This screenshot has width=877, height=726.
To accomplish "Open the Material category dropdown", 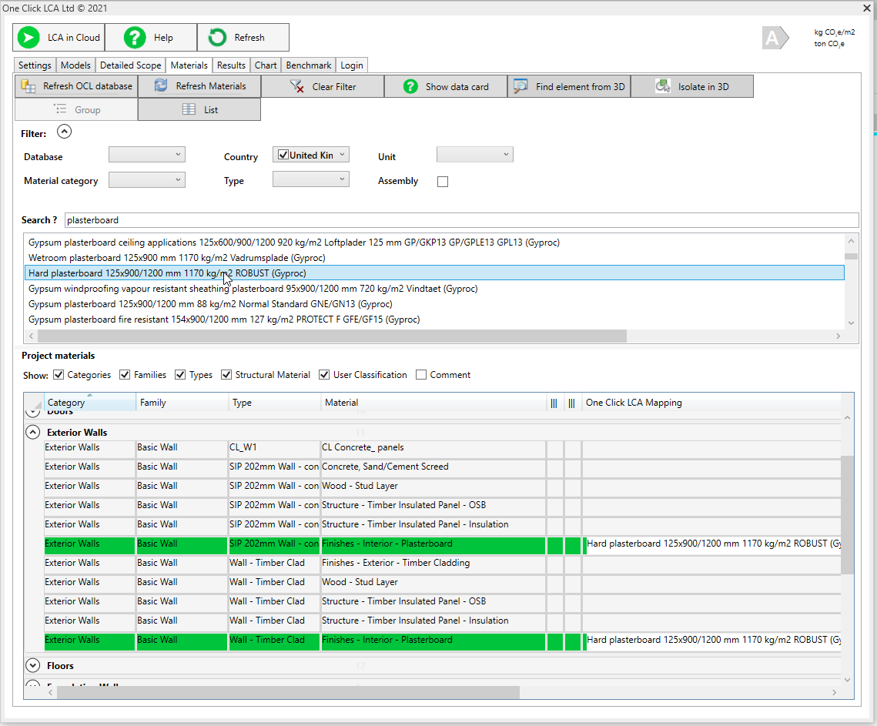I will (147, 180).
